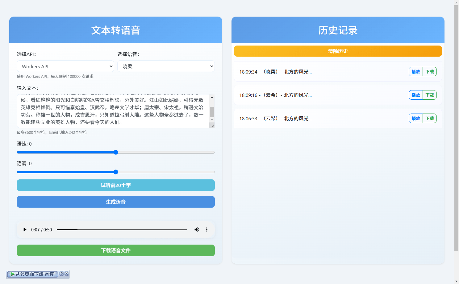Viewport: 459px width, 284px height.
Task: Close the audio download bar with X icon
Action: pos(67,274)
